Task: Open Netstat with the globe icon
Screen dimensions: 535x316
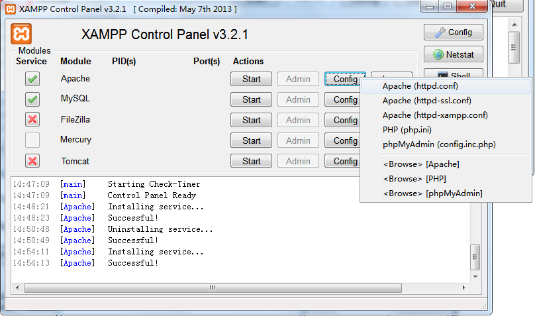Action: [453, 54]
